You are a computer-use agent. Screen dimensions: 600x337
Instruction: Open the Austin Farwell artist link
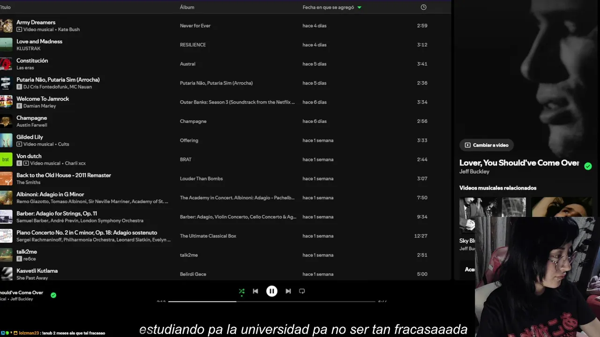pyautogui.click(x=32, y=125)
